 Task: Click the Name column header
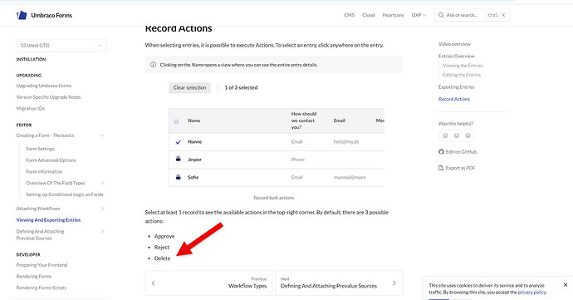click(193, 120)
